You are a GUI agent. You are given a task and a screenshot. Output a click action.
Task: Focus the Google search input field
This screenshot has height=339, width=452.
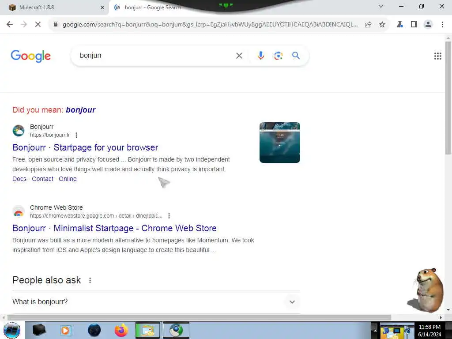[x=156, y=55]
